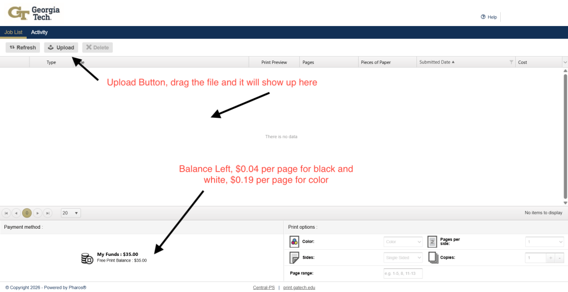The width and height of the screenshot is (568, 292).
Task: Click the Color print option icon
Action: (294, 241)
